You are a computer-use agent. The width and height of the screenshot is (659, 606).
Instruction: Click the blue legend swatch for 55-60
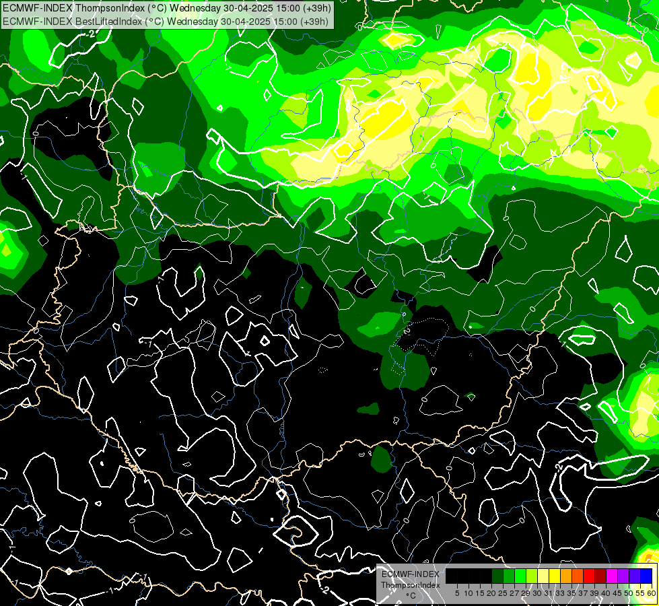pyautogui.click(x=646, y=576)
